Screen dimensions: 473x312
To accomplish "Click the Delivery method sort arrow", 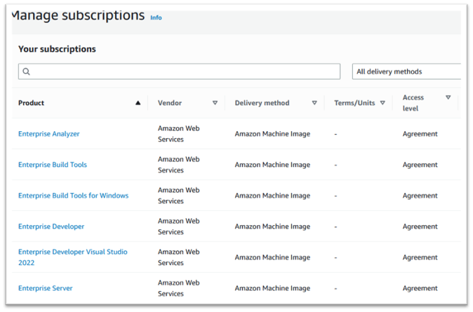I will tap(314, 103).
